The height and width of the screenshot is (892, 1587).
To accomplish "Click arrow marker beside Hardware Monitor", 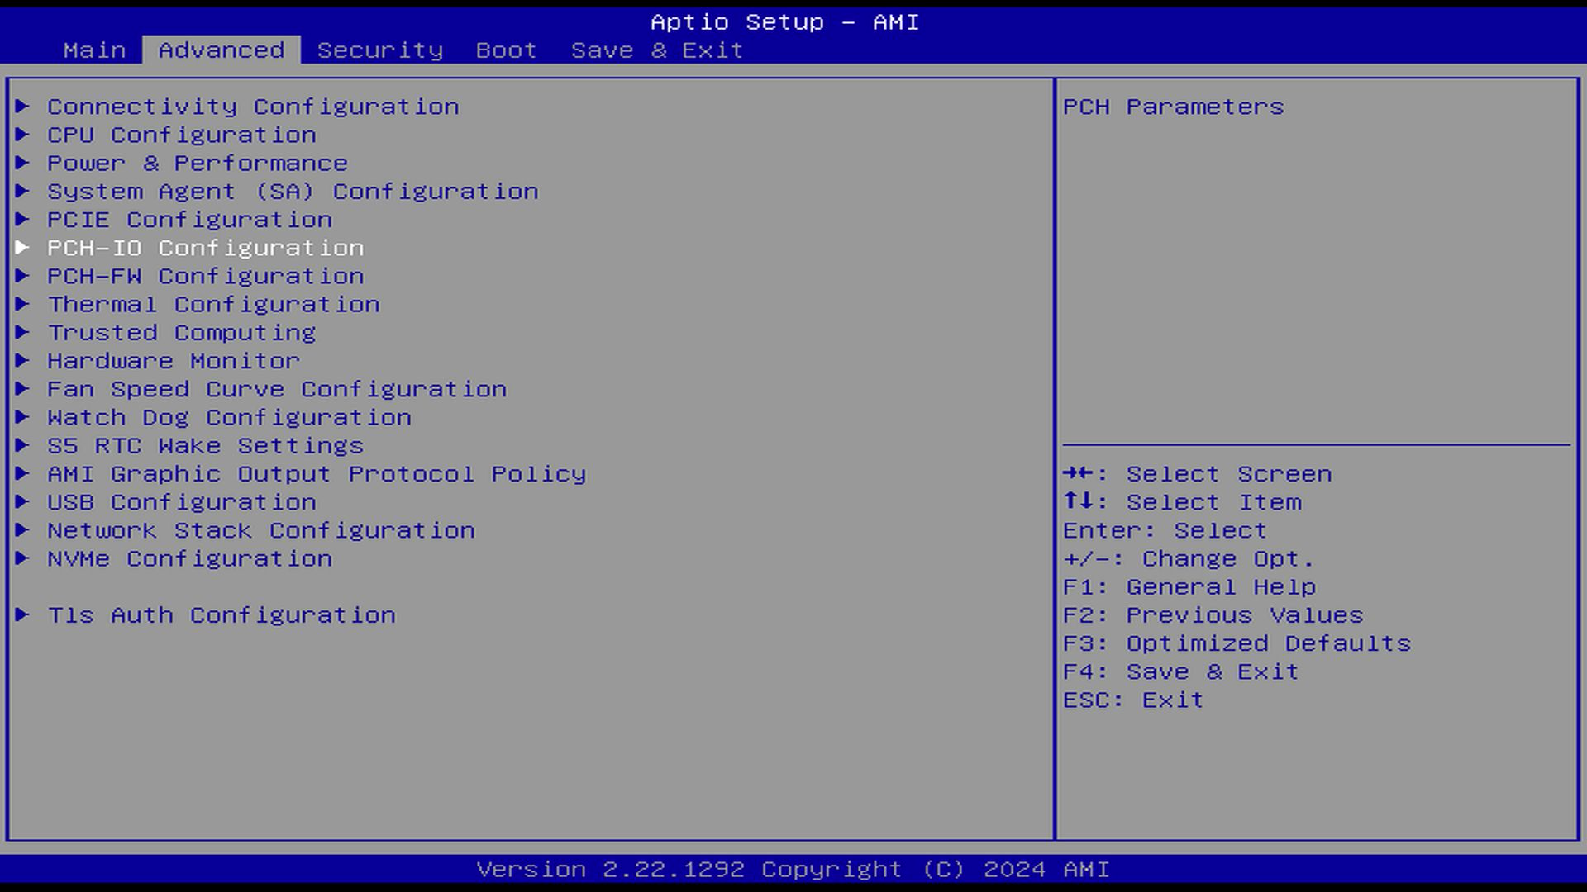I will click(x=22, y=361).
